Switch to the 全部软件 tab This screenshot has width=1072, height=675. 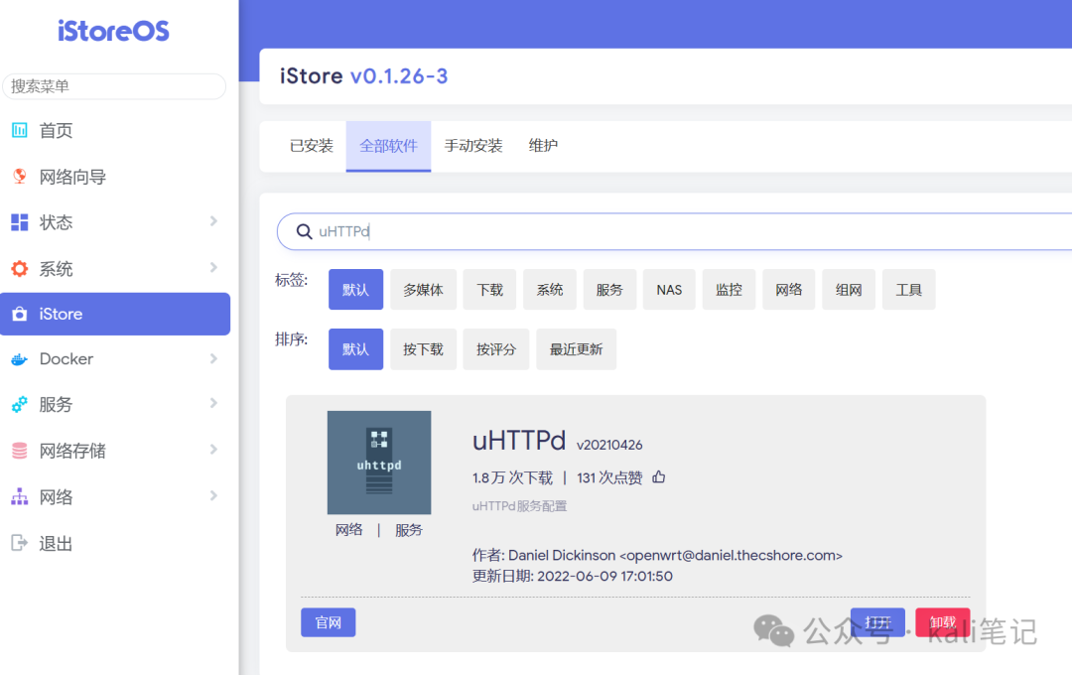pyautogui.click(x=388, y=146)
